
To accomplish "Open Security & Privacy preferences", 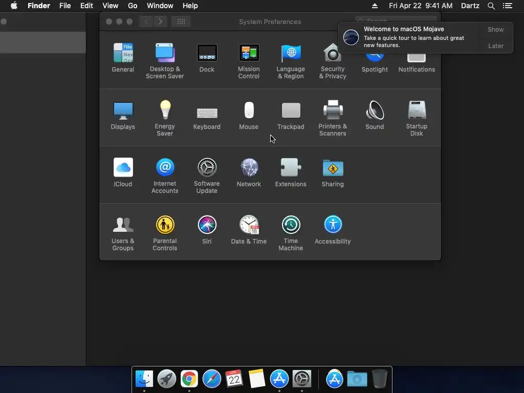I will (333, 61).
